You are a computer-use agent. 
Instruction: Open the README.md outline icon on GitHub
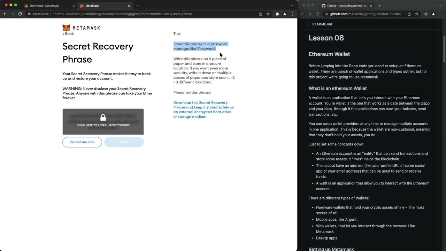pyautogui.click(x=306, y=24)
